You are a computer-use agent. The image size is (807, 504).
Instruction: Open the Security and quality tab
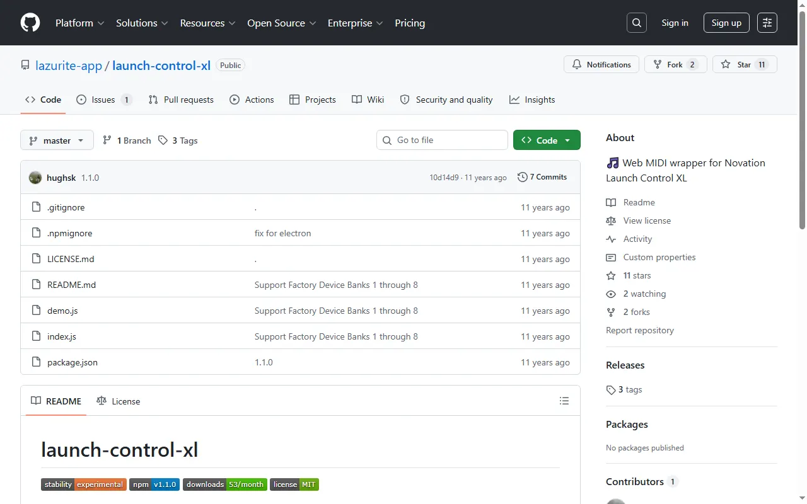446,100
